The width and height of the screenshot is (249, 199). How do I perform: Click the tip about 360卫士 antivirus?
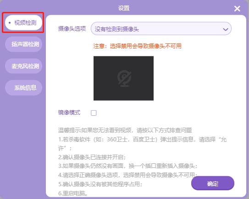(142, 144)
